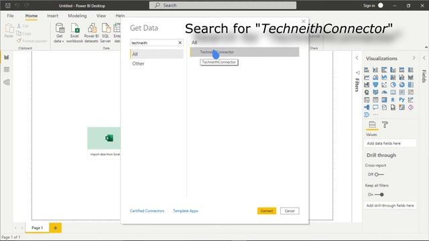Select the Python visual

[x=402, y=100]
